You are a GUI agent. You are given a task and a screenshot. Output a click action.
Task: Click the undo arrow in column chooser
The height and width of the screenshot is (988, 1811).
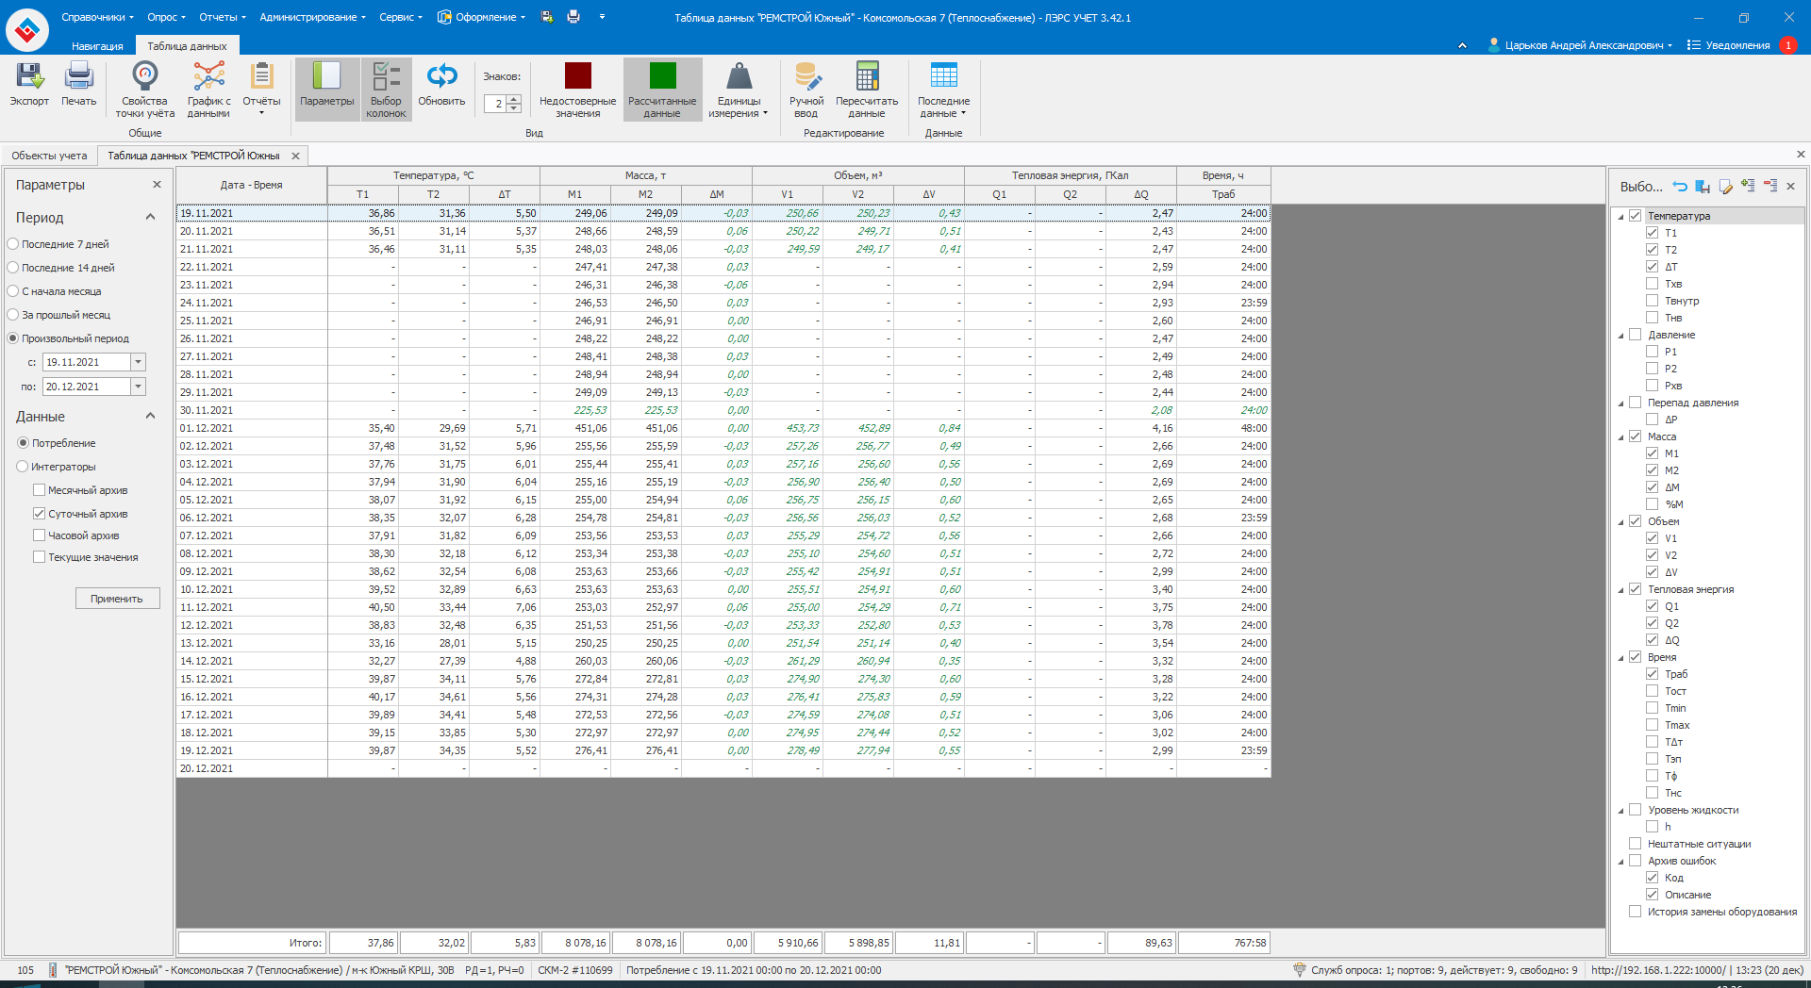(1680, 187)
